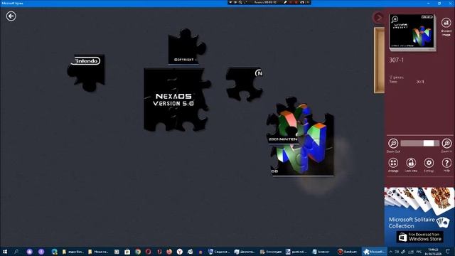Open the Chrome taskbar icon
Viewport: 455px width, 256px height.
point(138,252)
